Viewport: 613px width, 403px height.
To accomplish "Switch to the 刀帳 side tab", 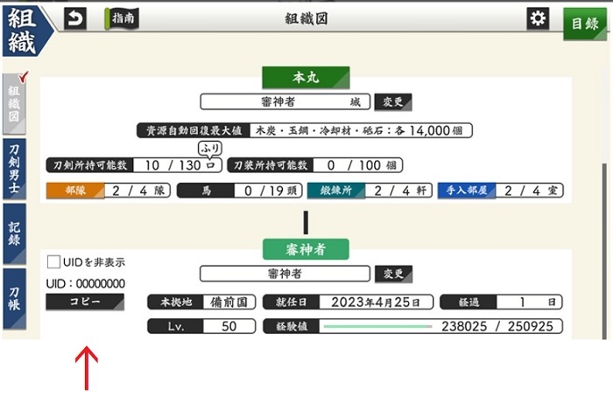I will click(x=15, y=298).
